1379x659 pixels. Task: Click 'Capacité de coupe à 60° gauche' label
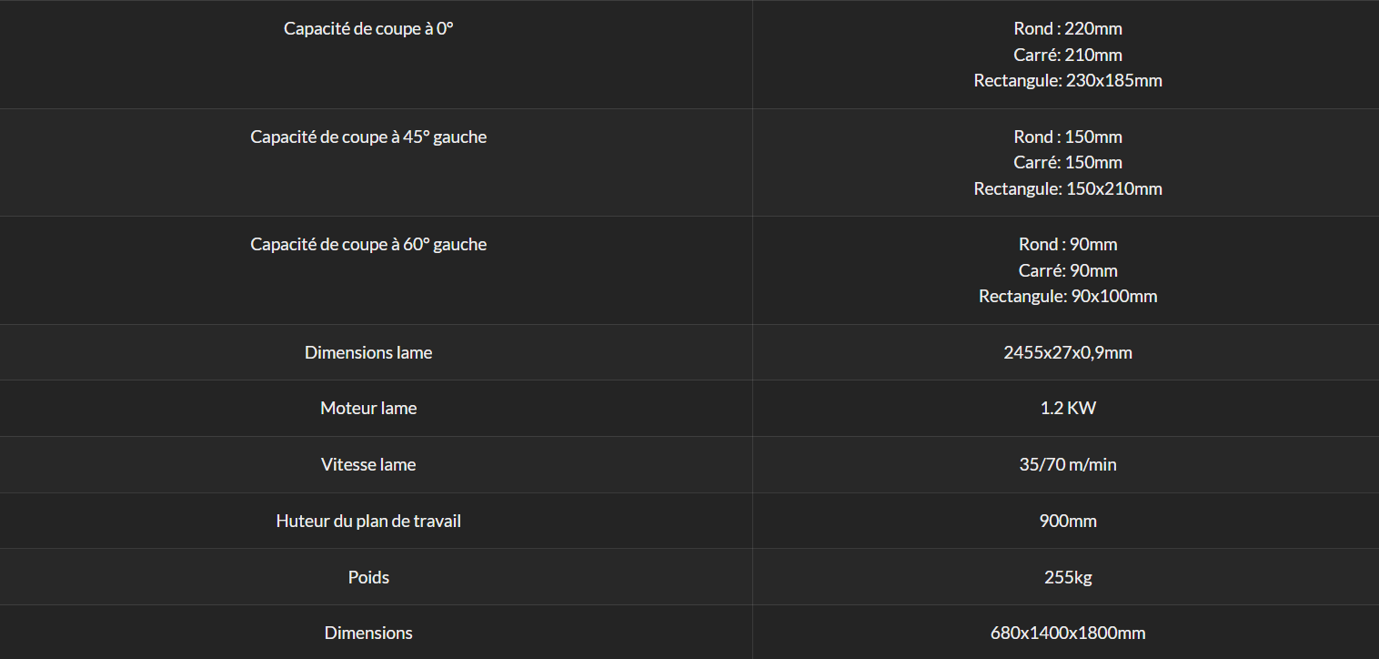pyautogui.click(x=368, y=244)
